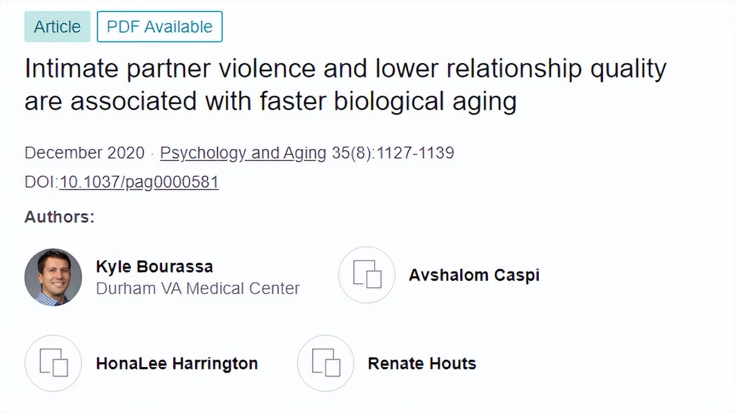
Task: Click the Article type badge
Action: [57, 27]
